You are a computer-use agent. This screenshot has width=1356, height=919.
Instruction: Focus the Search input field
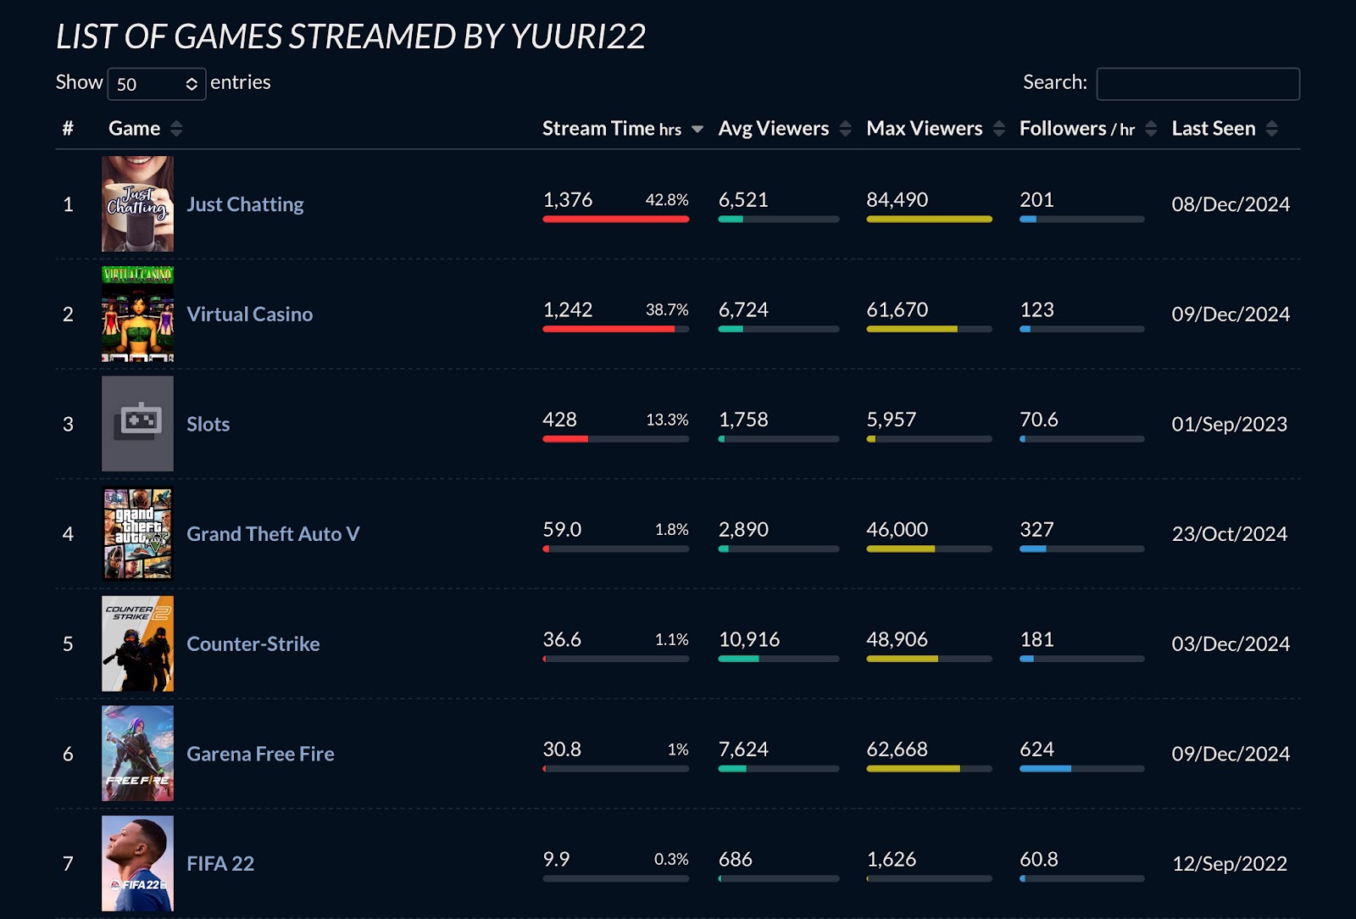pyautogui.click(x=1198, y=84)
